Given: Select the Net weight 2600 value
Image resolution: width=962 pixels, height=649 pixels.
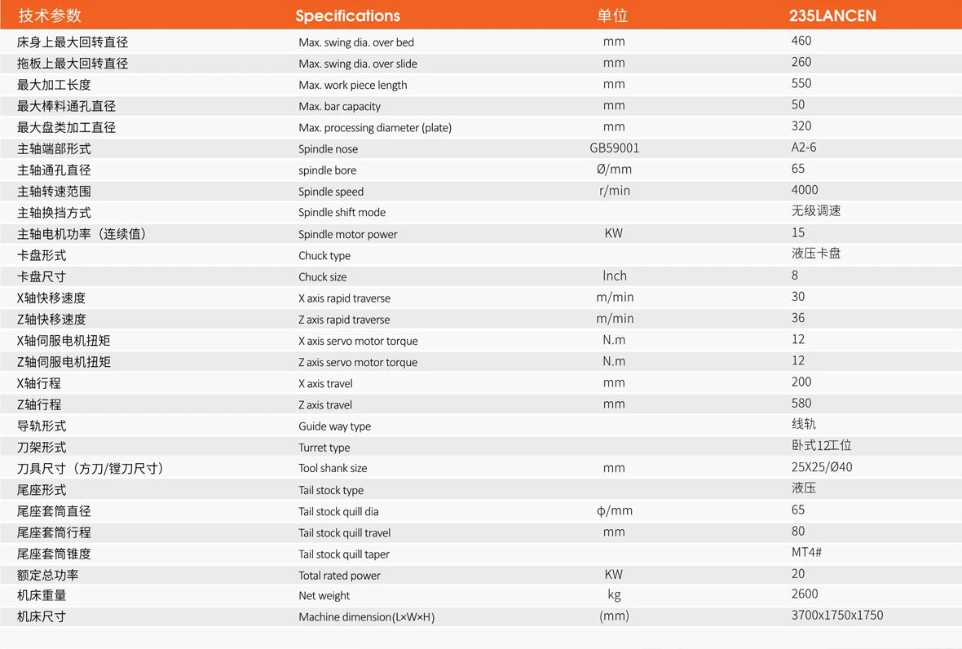Looking at the screenshot, I should (x=805, y=594).
